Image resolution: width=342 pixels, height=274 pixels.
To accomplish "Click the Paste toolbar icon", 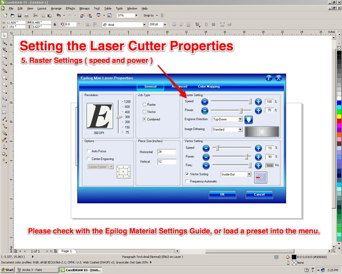I will click(x=50, y=16).
